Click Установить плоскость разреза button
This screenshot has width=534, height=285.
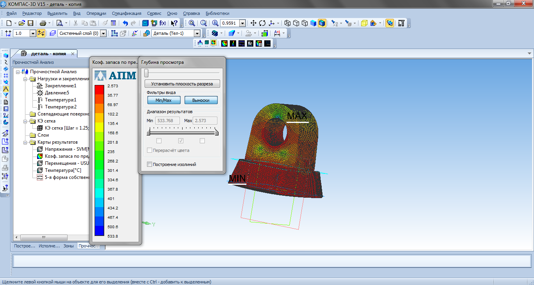point(182,84)
